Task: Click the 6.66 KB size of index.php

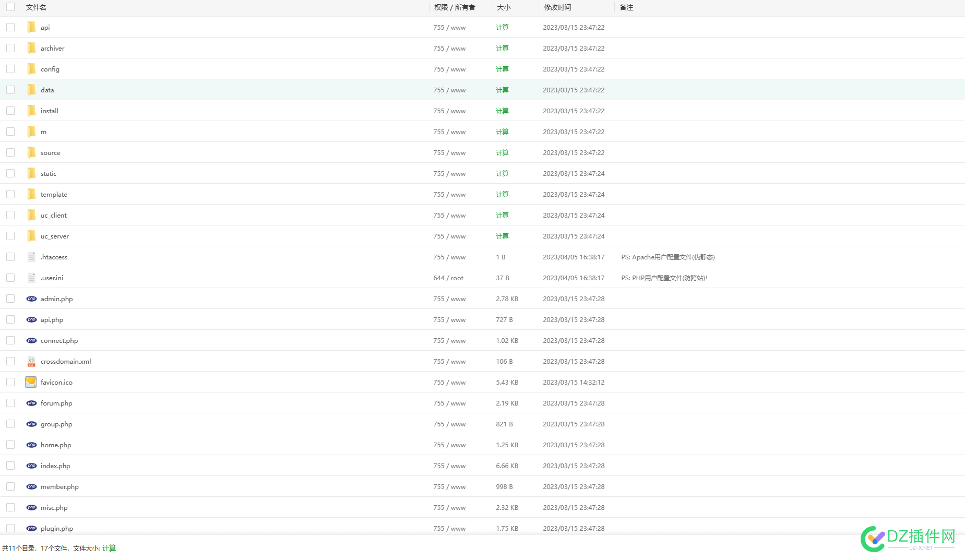Action: [507, 466]
